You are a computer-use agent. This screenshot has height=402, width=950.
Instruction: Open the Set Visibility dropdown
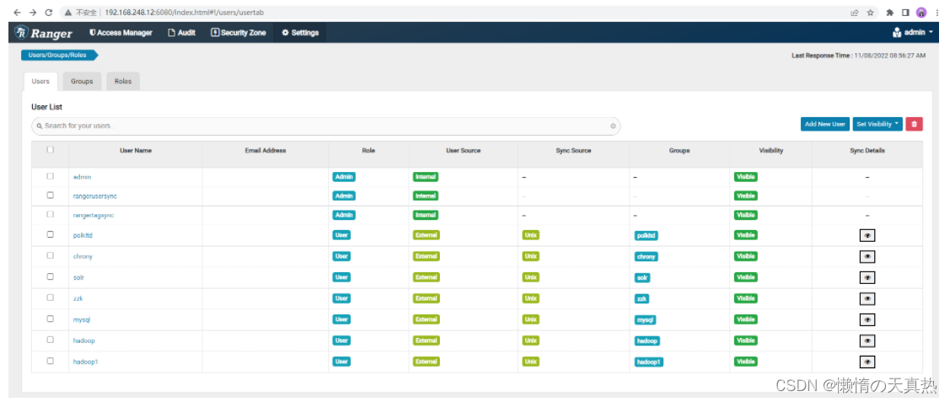pyautogui.click(x=878, y=124)
